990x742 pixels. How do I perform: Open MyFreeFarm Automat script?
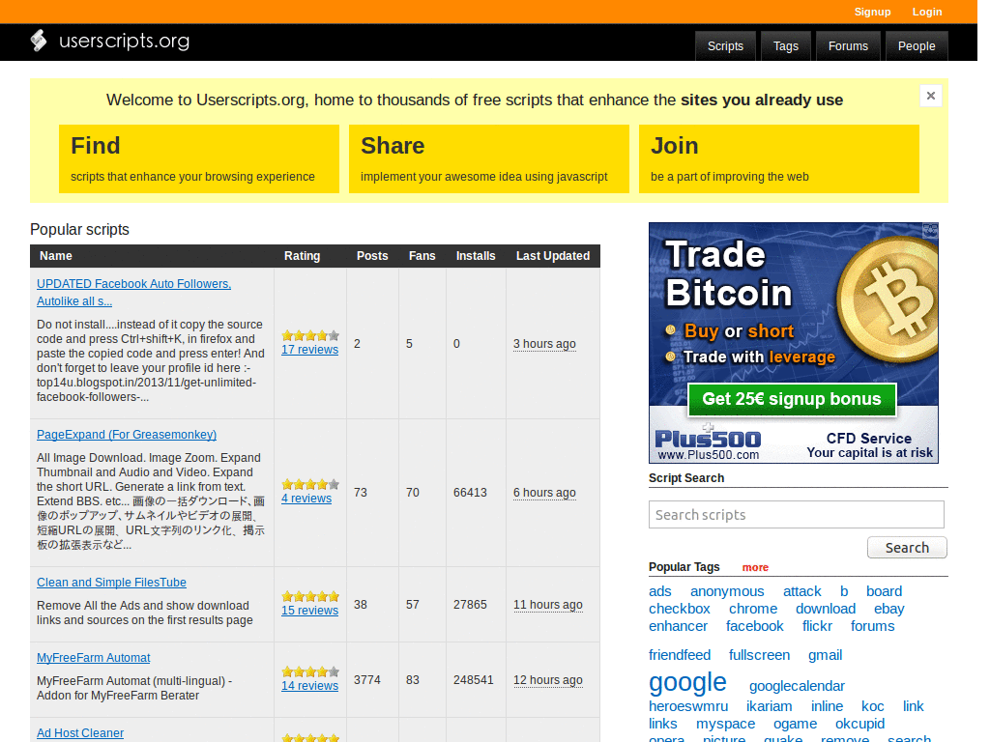94,658
